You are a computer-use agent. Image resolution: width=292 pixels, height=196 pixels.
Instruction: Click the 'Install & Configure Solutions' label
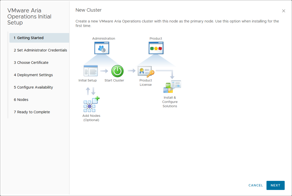pyautogui.click(x=170, y=102)
